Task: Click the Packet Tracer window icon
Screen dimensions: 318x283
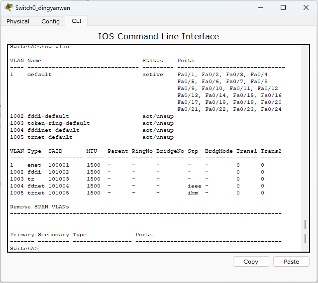Action: tap(8, 7)
